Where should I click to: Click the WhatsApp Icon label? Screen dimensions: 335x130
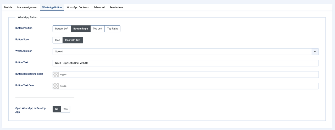pos(24,51)
